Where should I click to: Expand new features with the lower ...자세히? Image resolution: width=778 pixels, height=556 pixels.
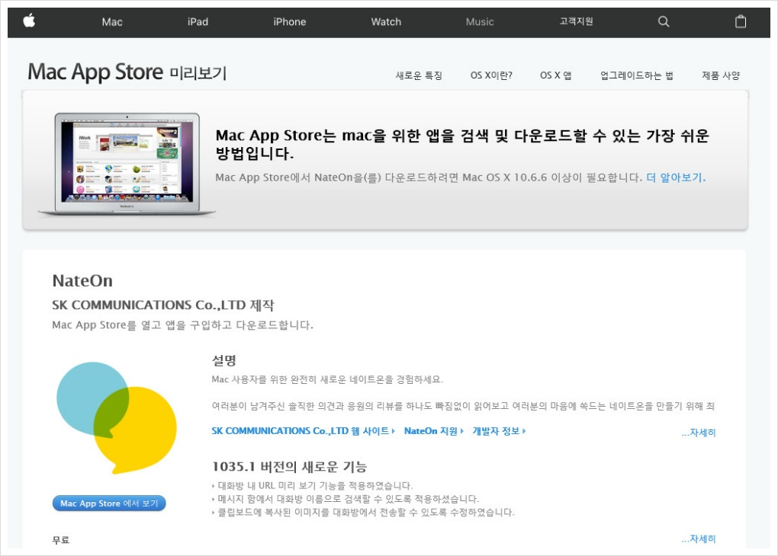point(698,538)
